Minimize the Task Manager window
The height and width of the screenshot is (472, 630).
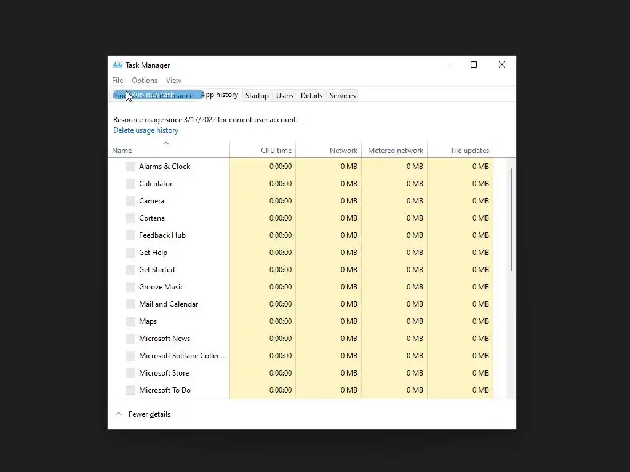tap(446, 65)
